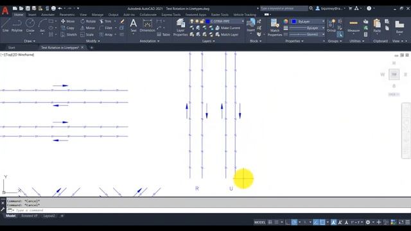
Task: Add a new drawing tab with plus
Action: click(91, 47)
